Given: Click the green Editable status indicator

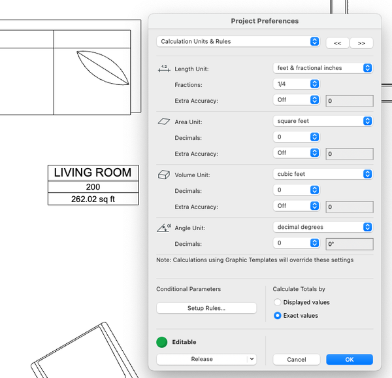Looking at the screenshot, I should pyautogui.click(x=162, y=342).
